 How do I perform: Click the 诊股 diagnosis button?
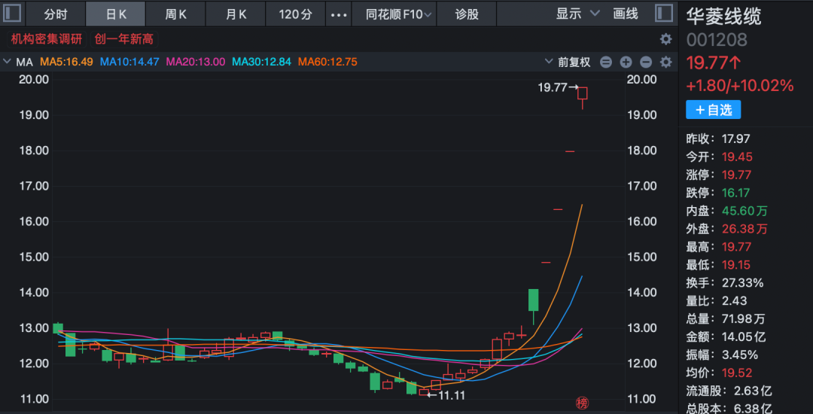(x=467, y=14)
